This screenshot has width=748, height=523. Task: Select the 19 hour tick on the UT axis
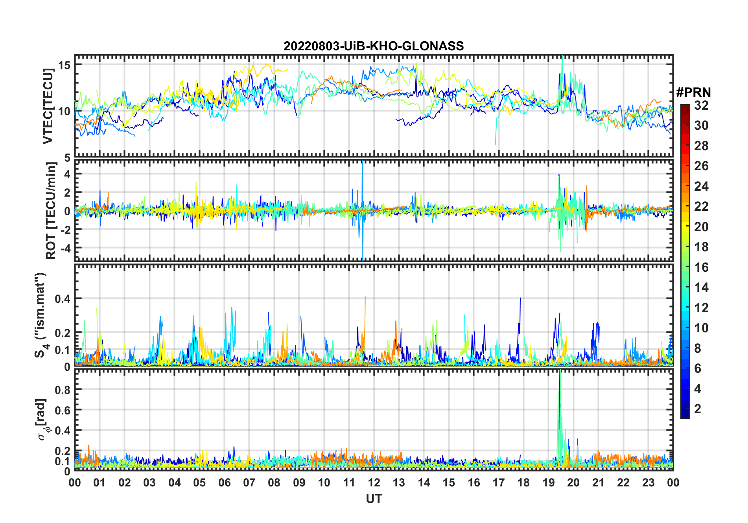[549, 482]
